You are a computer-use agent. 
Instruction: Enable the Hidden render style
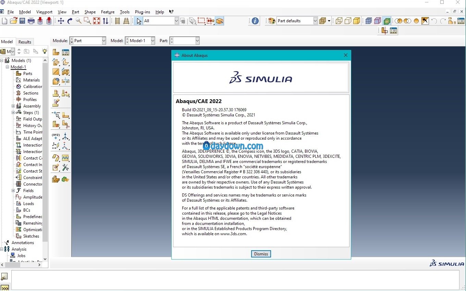(x=348, y=21)
